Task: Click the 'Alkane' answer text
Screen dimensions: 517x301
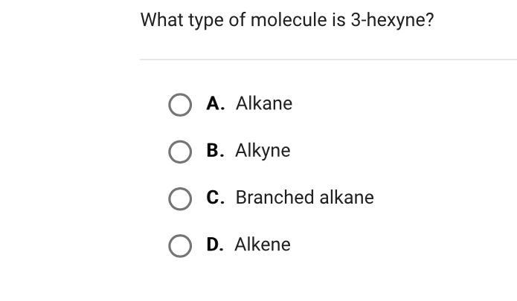Action: coord(264,103)
